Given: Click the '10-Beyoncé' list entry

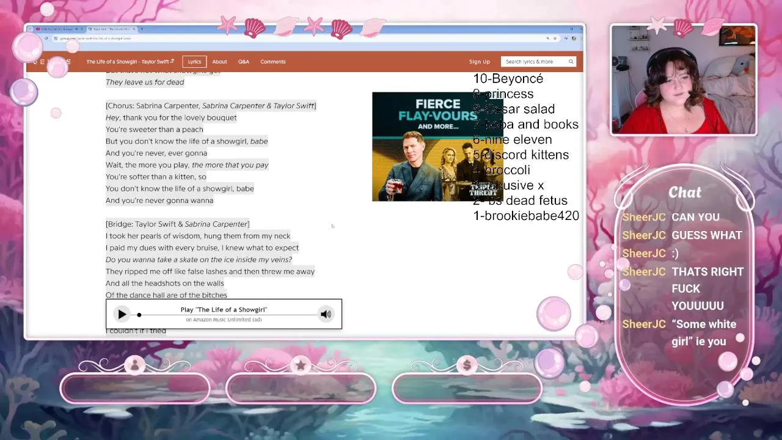Looking at the screenshot, I should click(508, 79).
